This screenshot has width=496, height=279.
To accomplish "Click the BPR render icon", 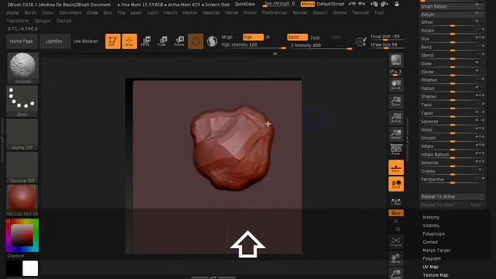I will [396, 60].
